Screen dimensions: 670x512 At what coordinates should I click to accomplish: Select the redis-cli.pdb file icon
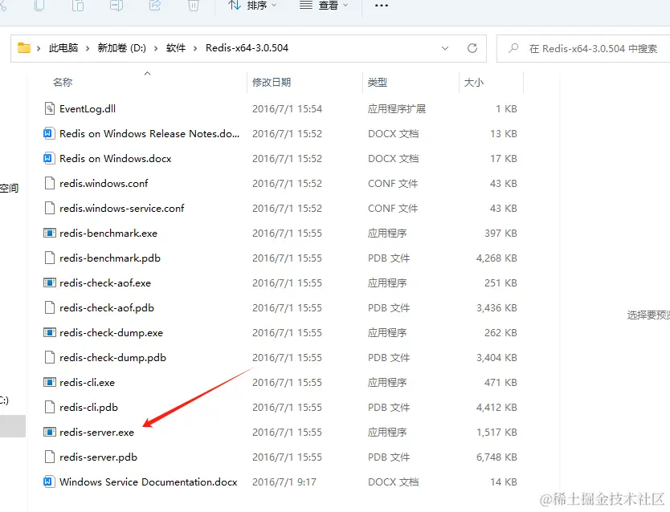tap(50, 408)
